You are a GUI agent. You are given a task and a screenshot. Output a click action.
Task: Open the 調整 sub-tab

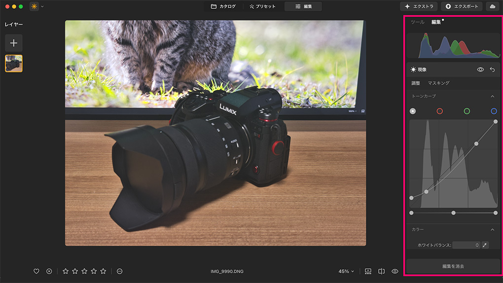pyautogui.click(x=416, y=83)
